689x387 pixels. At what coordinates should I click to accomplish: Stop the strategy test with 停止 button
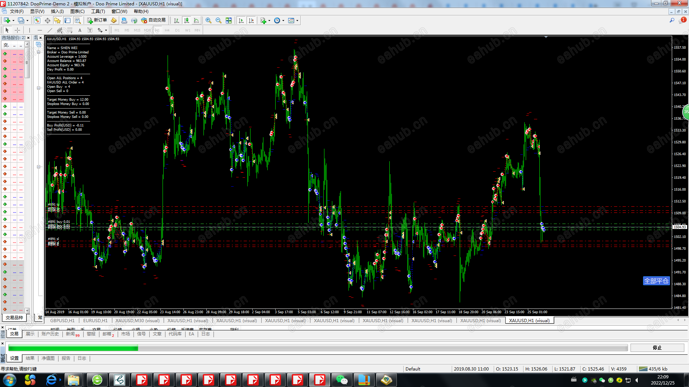tap(657, 348)
